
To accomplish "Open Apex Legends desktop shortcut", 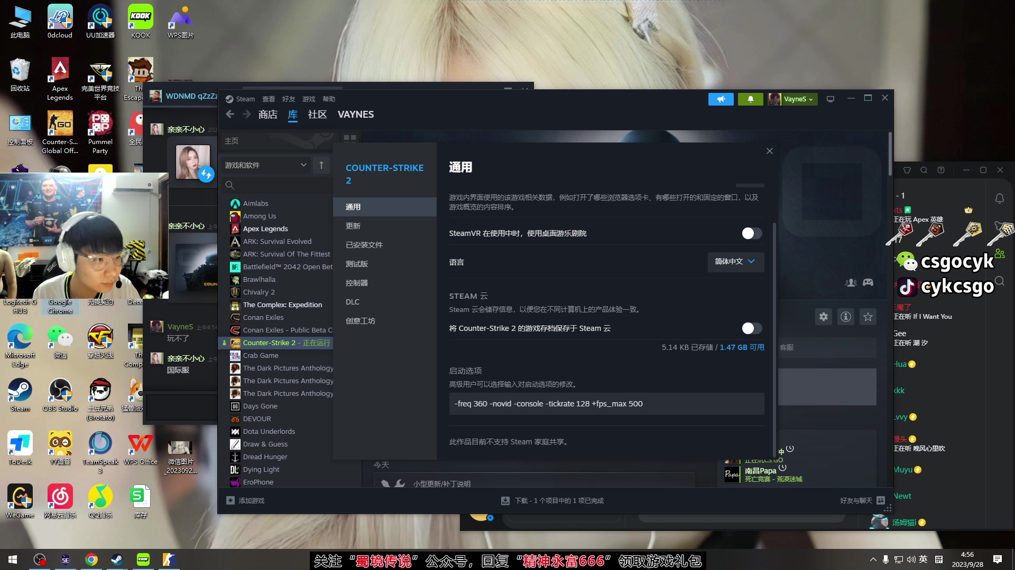I will pos(60,79).
